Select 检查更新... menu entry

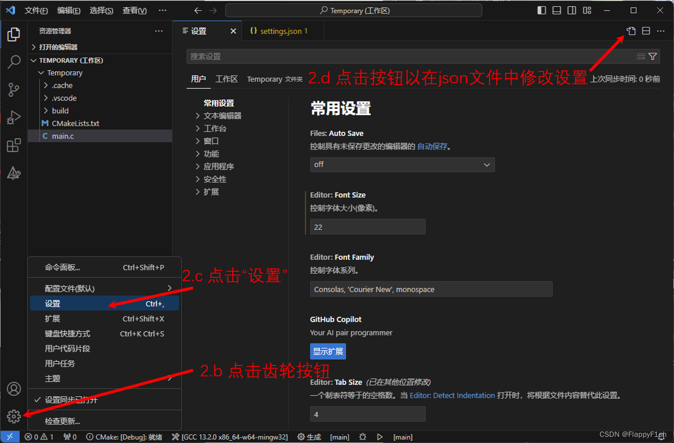click(x=104, y=421)
